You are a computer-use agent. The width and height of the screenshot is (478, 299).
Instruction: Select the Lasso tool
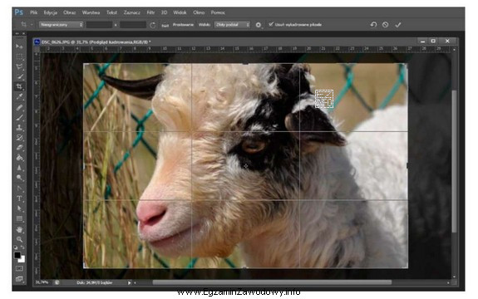[19, 66]
